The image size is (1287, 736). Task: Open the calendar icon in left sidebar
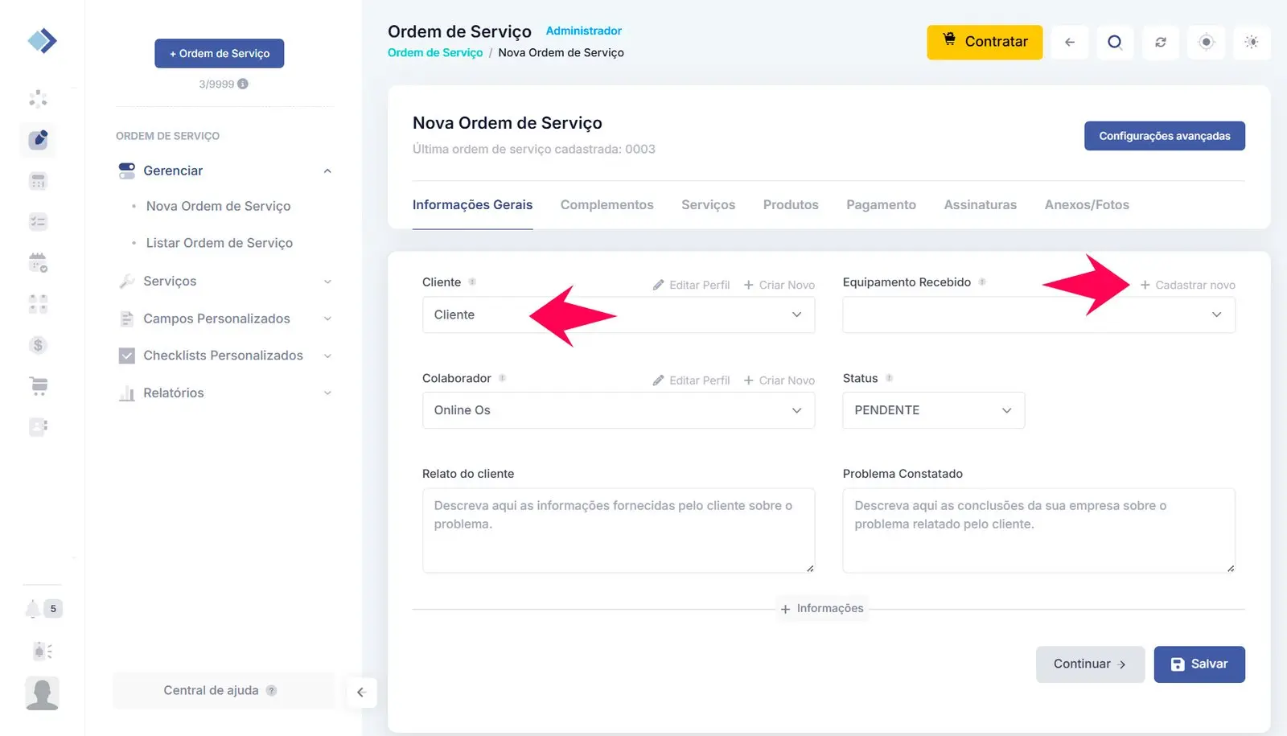[x=38, y=262]
